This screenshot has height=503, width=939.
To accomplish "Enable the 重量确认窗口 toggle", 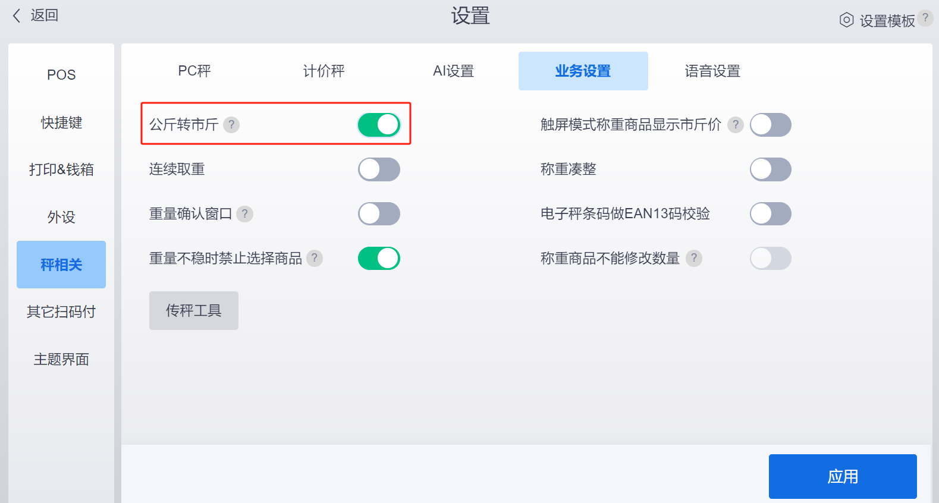I will click(379, 214).
